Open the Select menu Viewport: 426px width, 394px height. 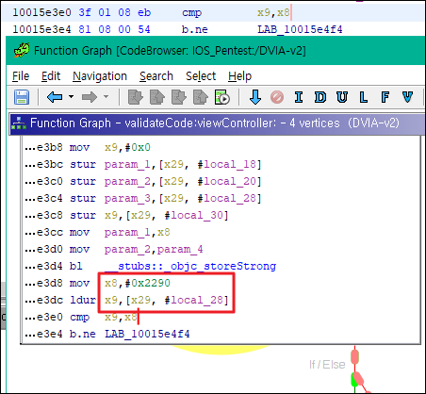pos(201,76)
